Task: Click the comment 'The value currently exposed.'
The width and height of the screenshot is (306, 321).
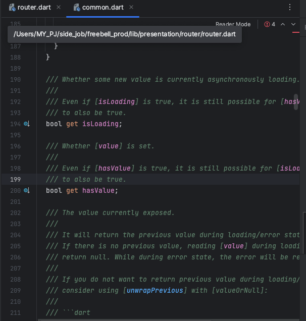Action: pyautogui.click(x=118, y=212)
